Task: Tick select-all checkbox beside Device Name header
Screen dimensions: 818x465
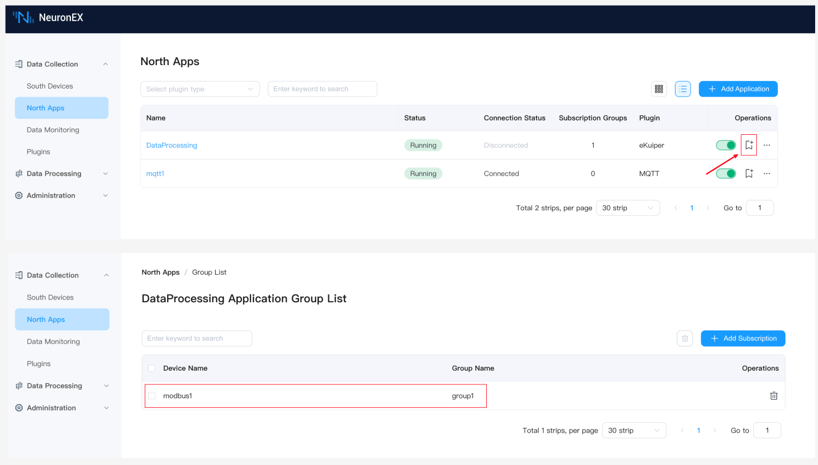Action: 152,368
